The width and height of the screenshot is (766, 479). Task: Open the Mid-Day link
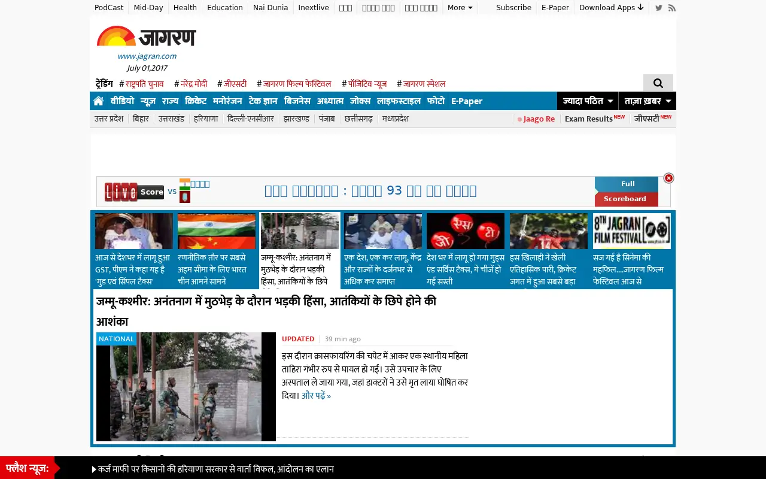[x=148, y=8]
